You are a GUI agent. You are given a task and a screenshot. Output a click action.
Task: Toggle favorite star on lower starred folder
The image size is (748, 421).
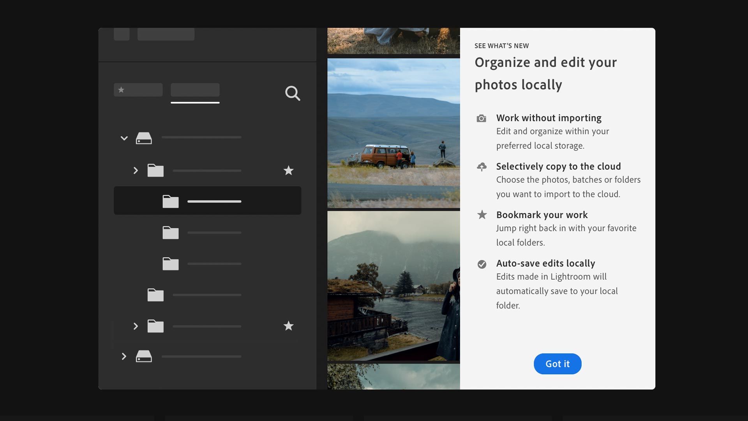(288, 326)
